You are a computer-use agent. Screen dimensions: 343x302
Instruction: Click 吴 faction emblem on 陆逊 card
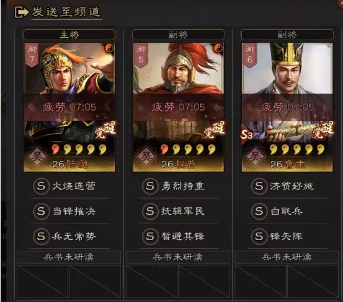(x=37, y=157)
